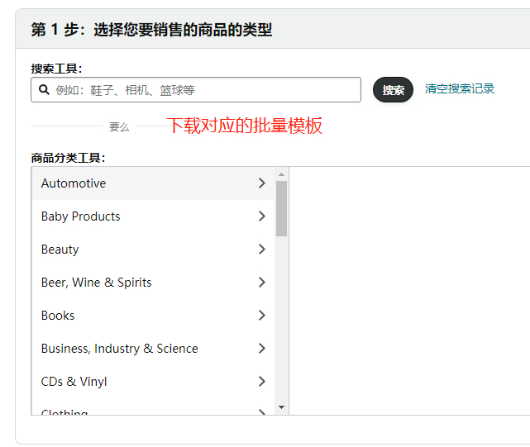The image size is (530, 447).
Task: Select the CDs & Vinyl category
Action: 74,382
